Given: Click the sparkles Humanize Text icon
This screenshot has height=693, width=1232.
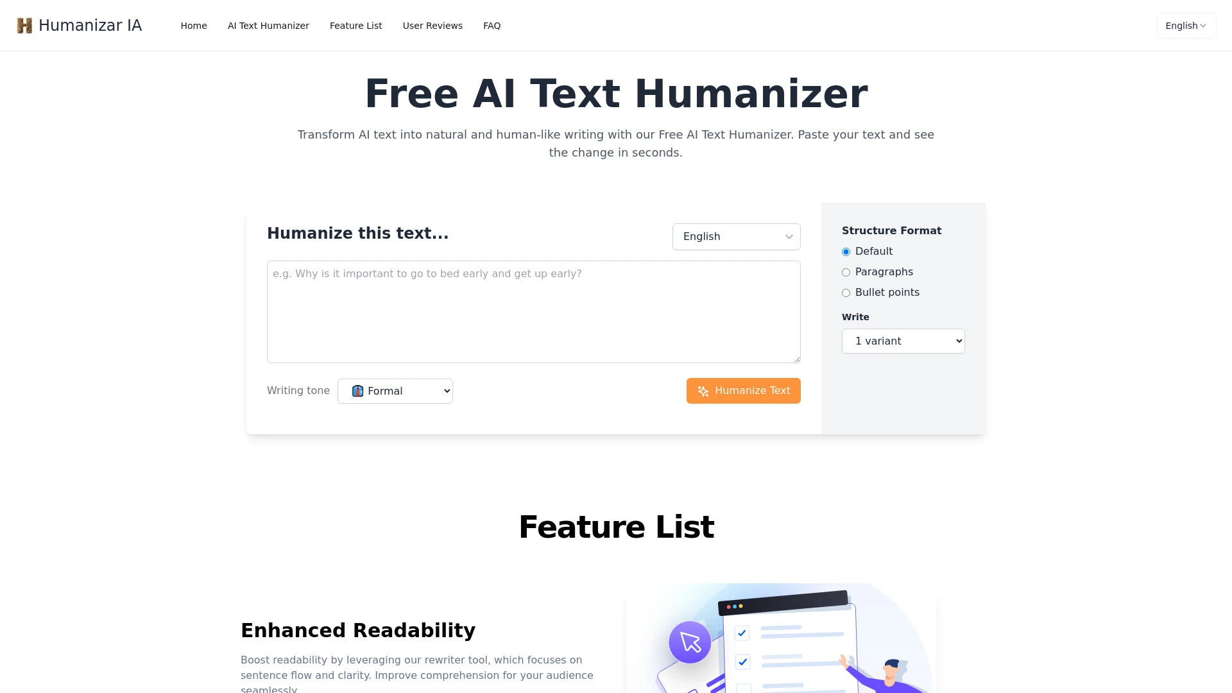Looking at the screenshot, I should point(703,390).
